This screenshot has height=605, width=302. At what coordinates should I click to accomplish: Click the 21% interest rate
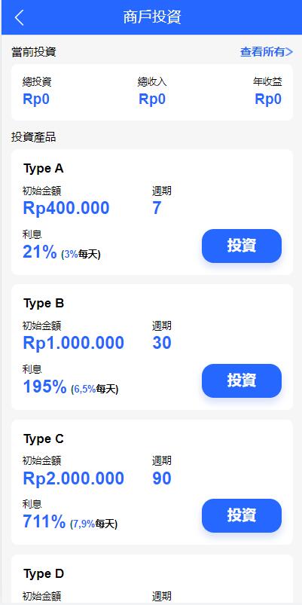click(x=40, y=252)
